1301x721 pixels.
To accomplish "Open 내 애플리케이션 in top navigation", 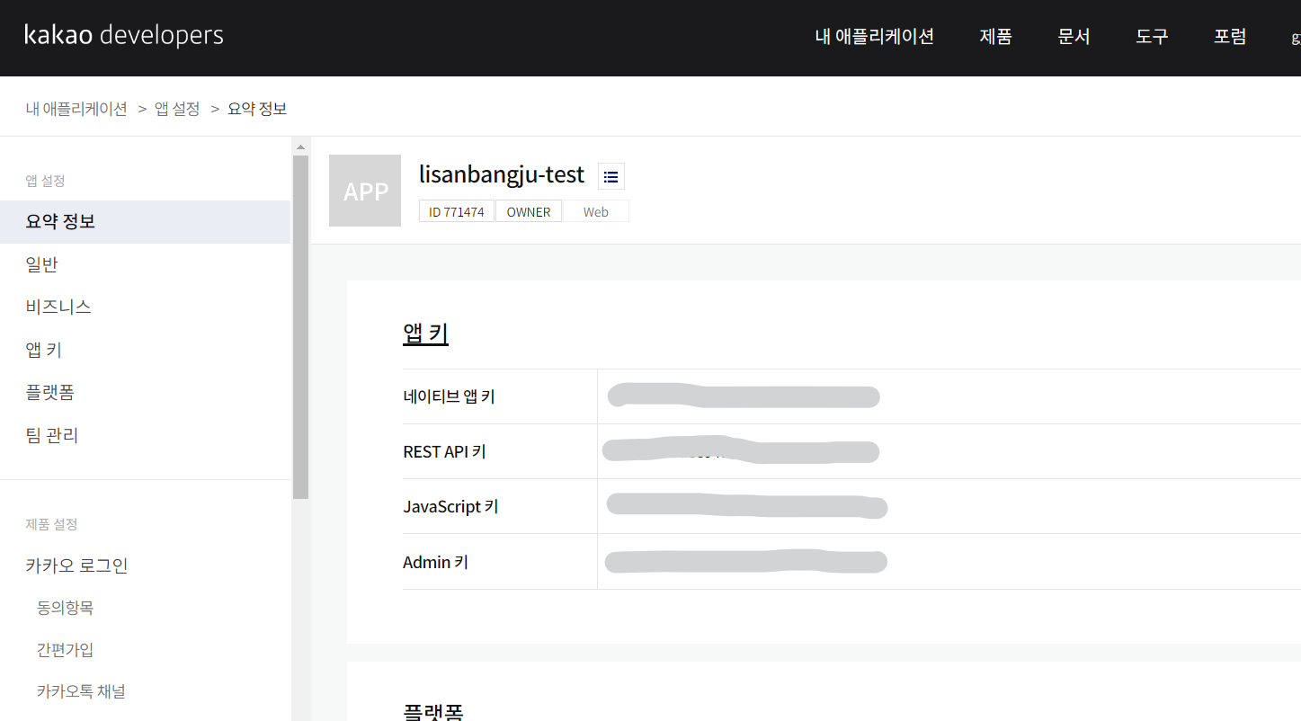I will coord(875,37).
